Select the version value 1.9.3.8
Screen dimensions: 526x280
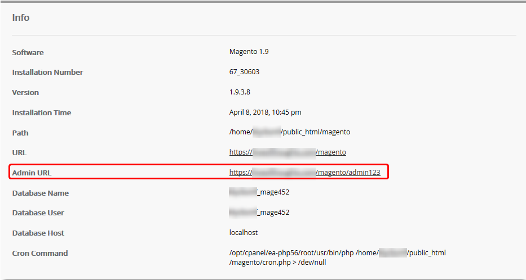pyautogui.click(x=240, y=92)
